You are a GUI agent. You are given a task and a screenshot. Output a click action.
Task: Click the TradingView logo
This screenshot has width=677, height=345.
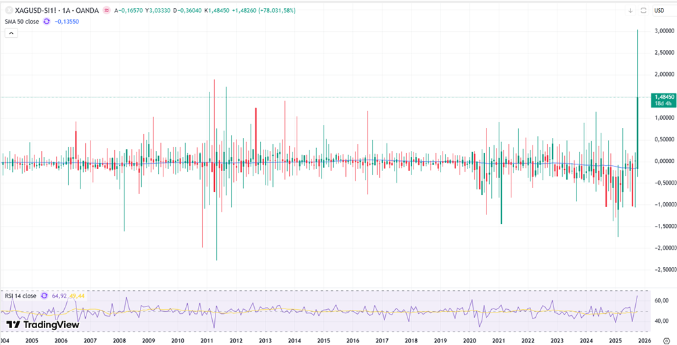(42, 325)
